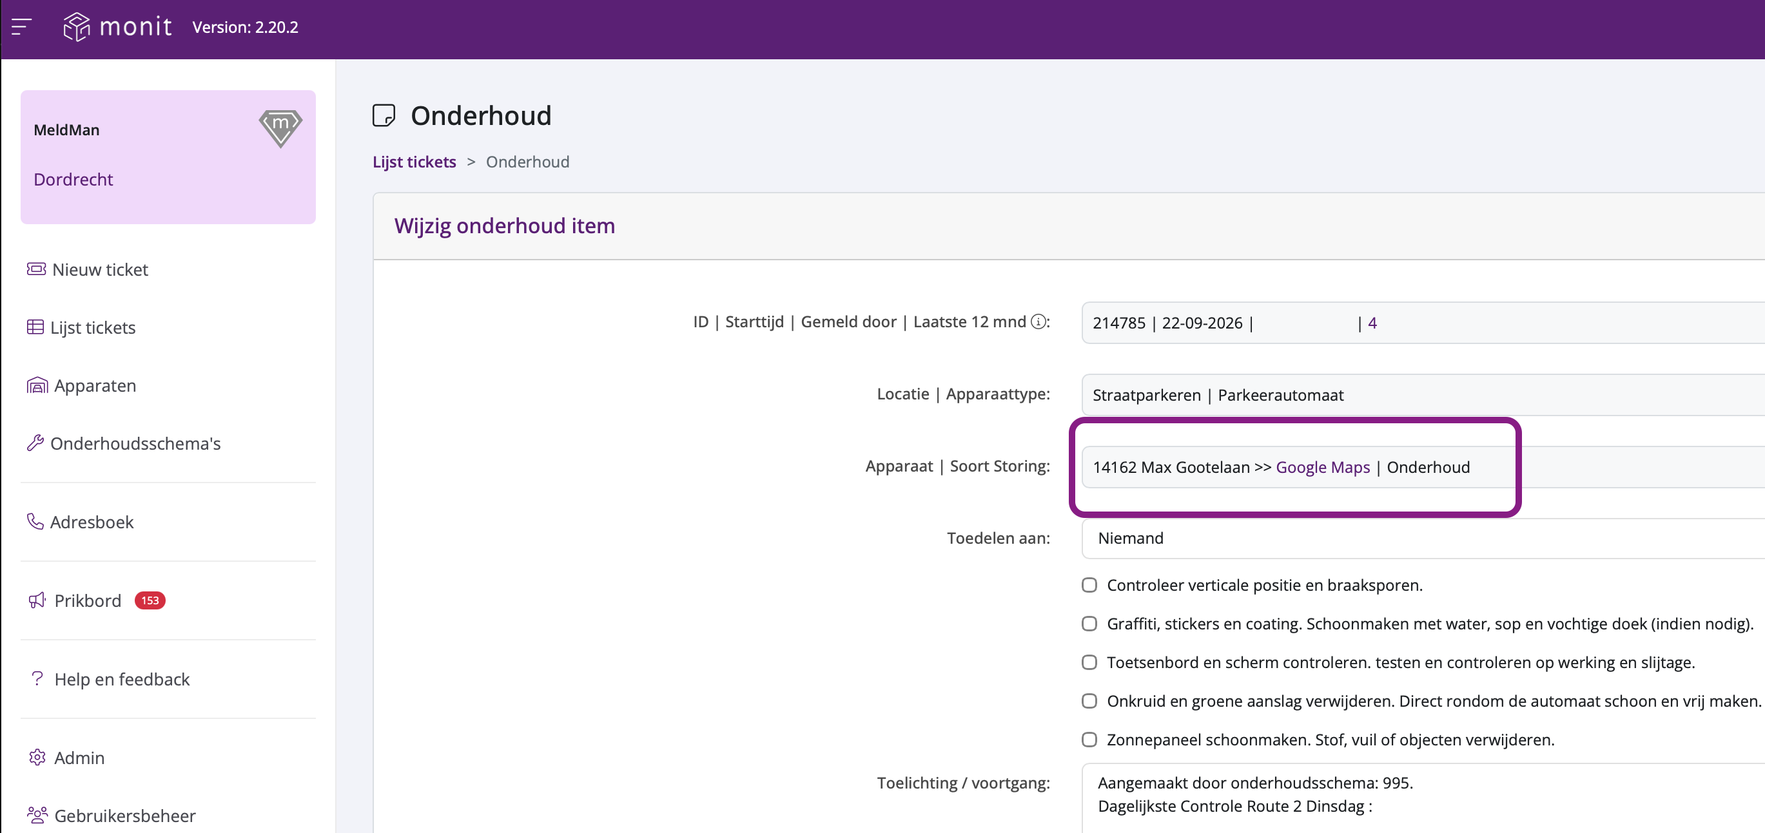
Task: Click the ID | Starttijd info field
Action: tap(1423, 323)
